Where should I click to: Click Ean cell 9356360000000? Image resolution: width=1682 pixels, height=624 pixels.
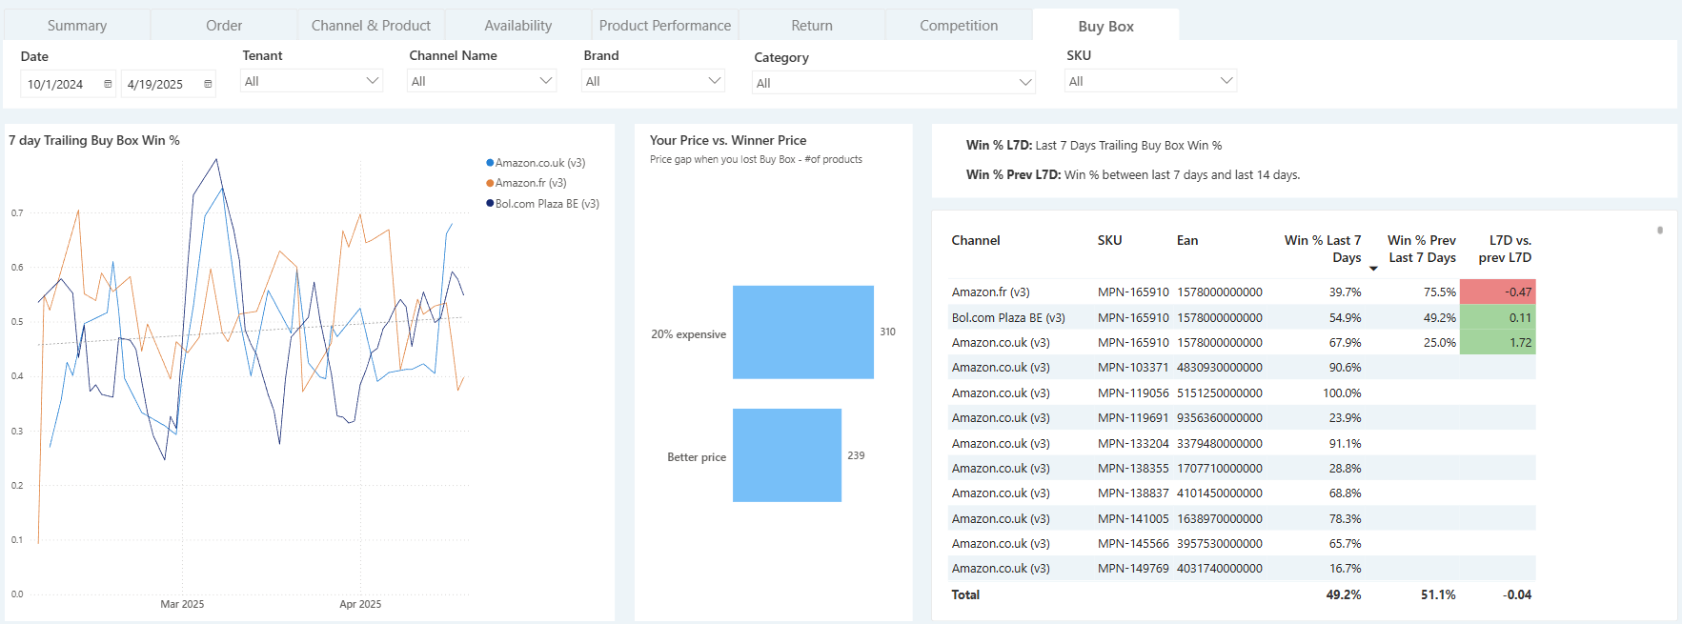[x=1220, y=417]
